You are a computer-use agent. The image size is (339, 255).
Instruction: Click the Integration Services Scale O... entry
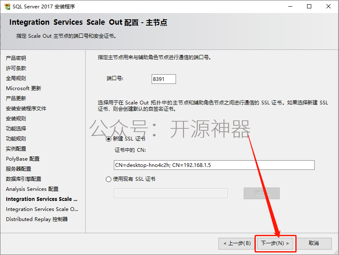42,209
